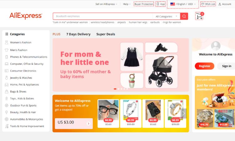Click the bluetooth earphones search field

[x=103, y=16]
